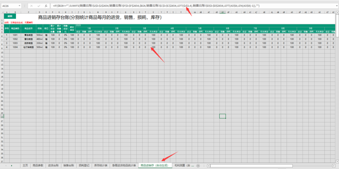Open the 销售台账 sheet tab

tap(69, 165)
